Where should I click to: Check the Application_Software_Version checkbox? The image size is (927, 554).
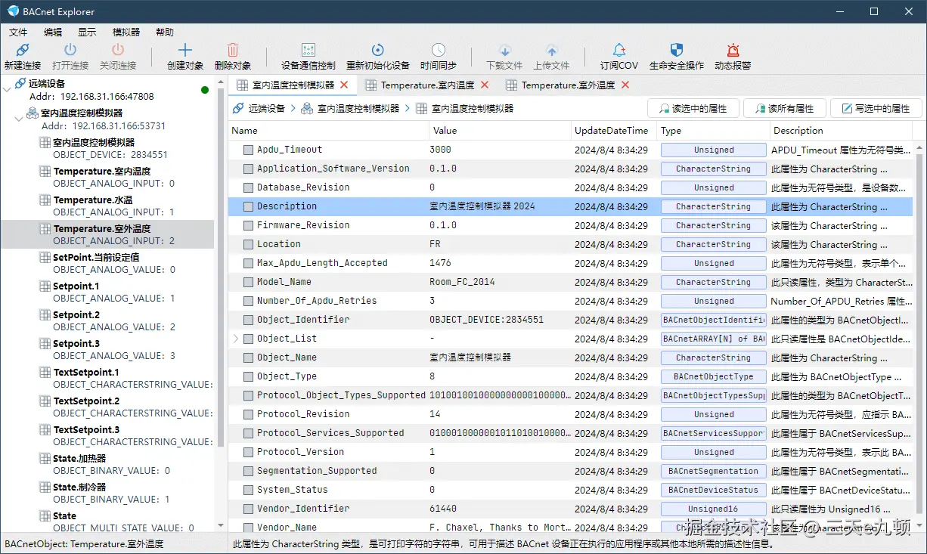(x=248, y=169)
